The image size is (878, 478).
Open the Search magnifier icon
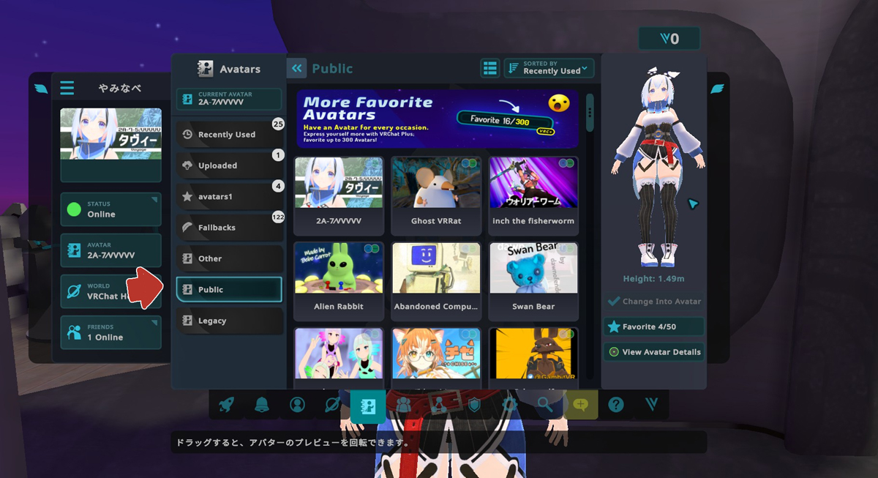(x=544, y=405)
